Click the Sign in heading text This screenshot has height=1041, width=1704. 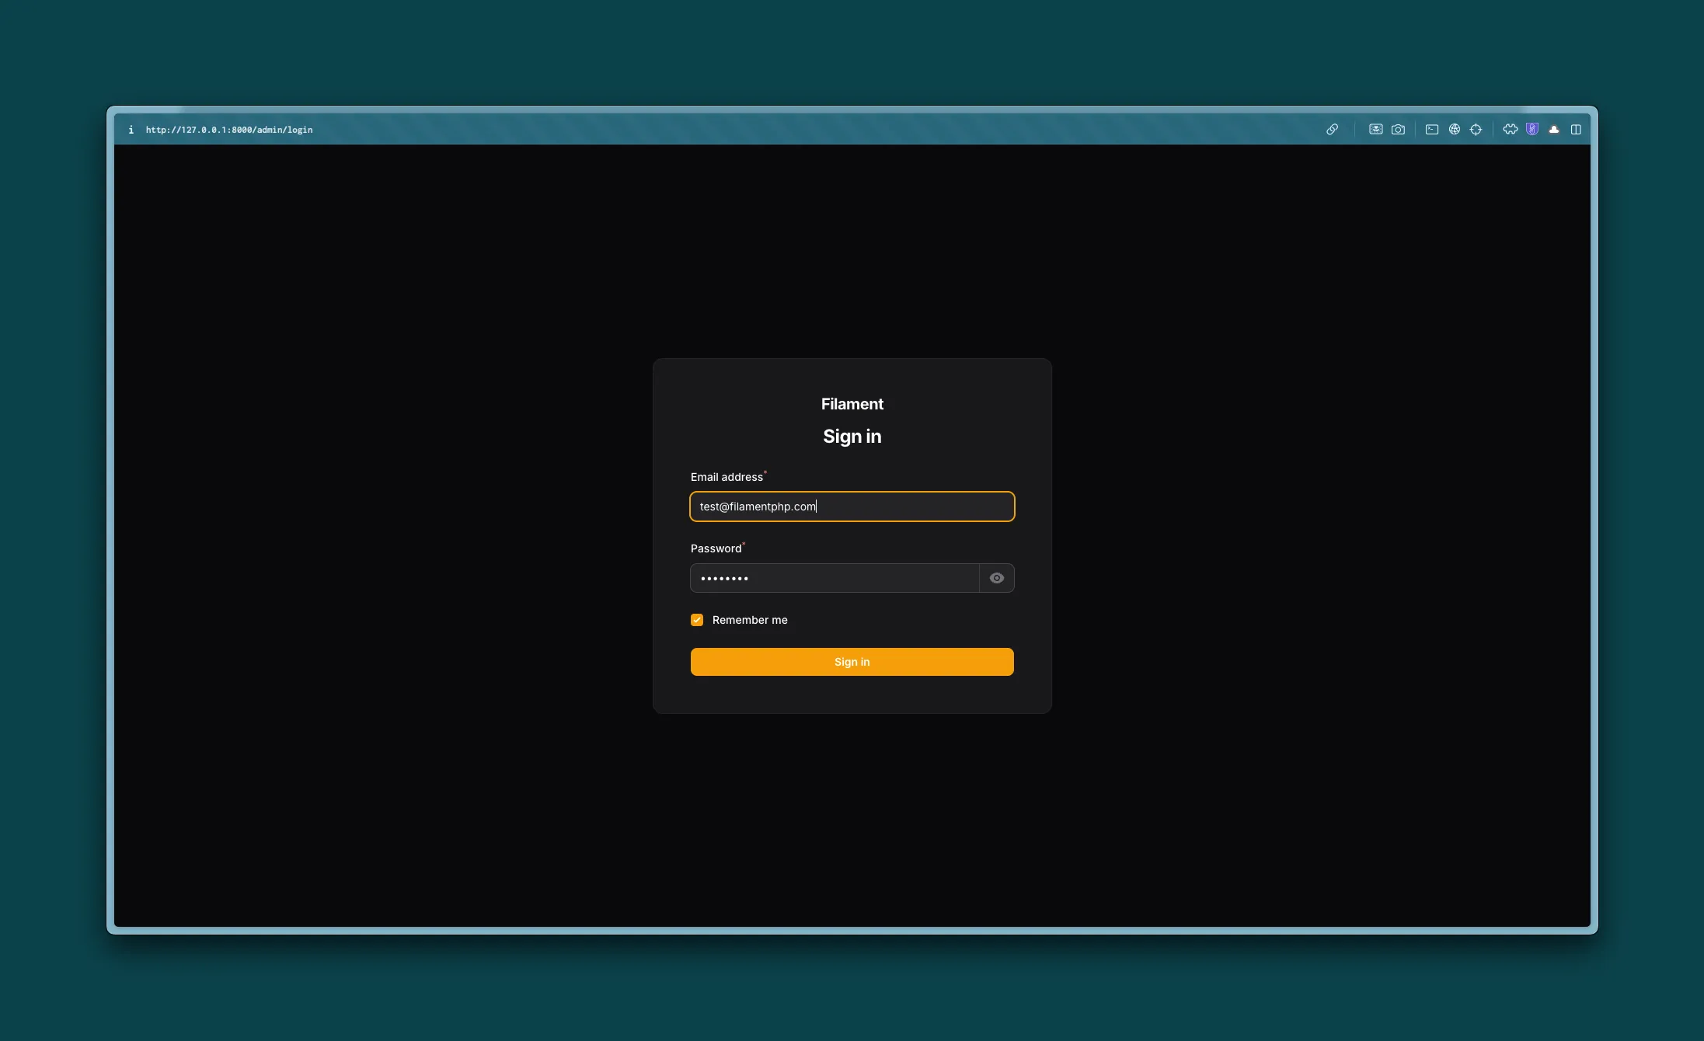pos(852,437)
